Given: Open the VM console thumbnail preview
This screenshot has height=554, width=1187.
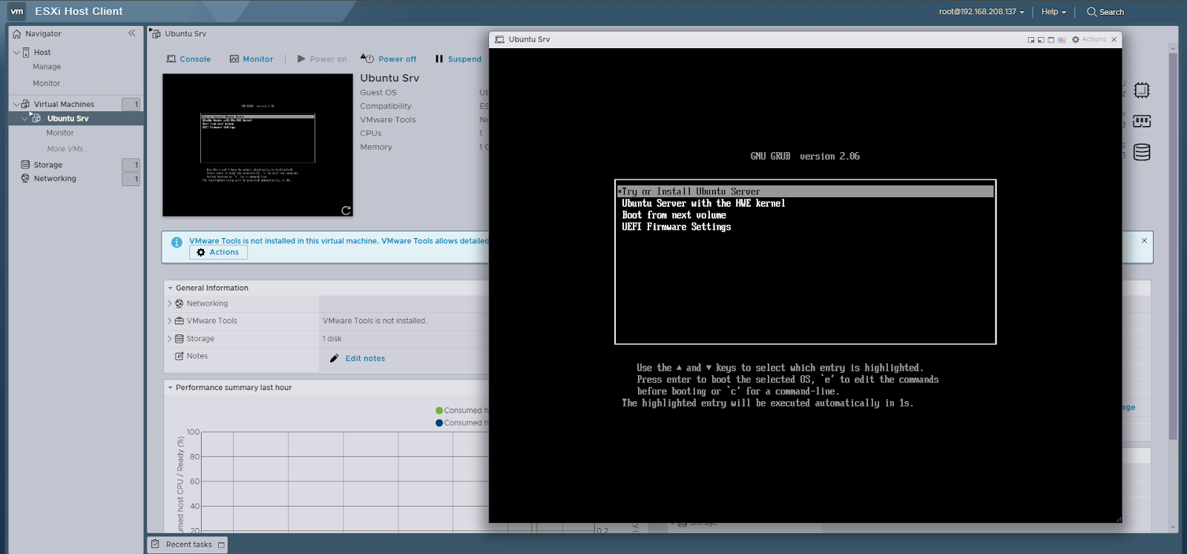Looking at the screenshot, I should tap(257, 145).
